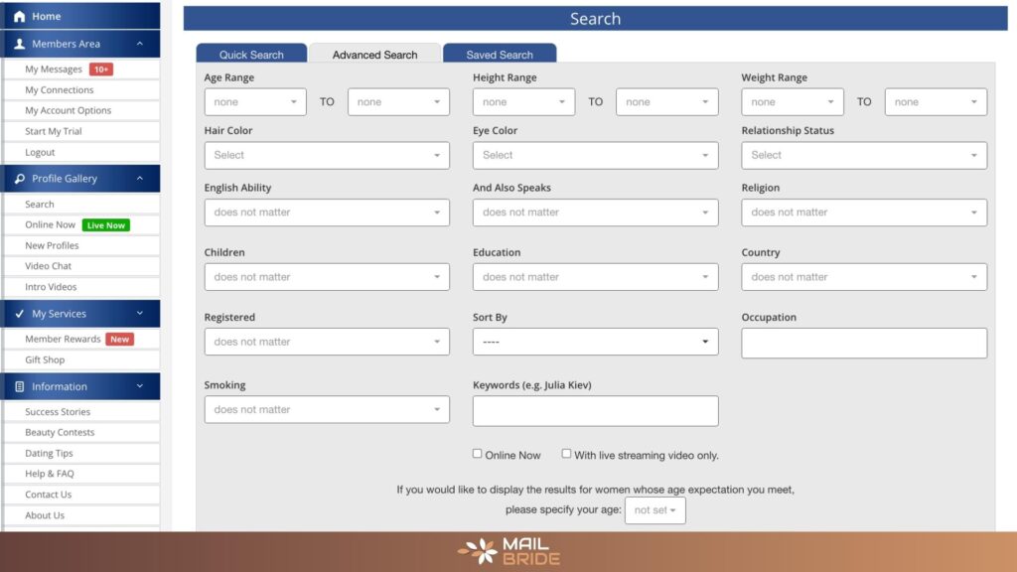
Task: Click the New badge on Member Rewards
Action: (119, 339)
